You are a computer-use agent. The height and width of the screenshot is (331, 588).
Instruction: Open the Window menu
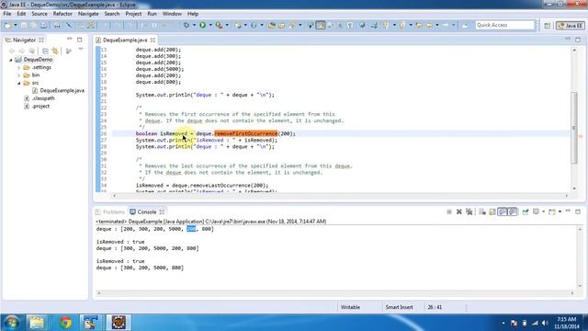pyautogui.click(x=172, y=14)
